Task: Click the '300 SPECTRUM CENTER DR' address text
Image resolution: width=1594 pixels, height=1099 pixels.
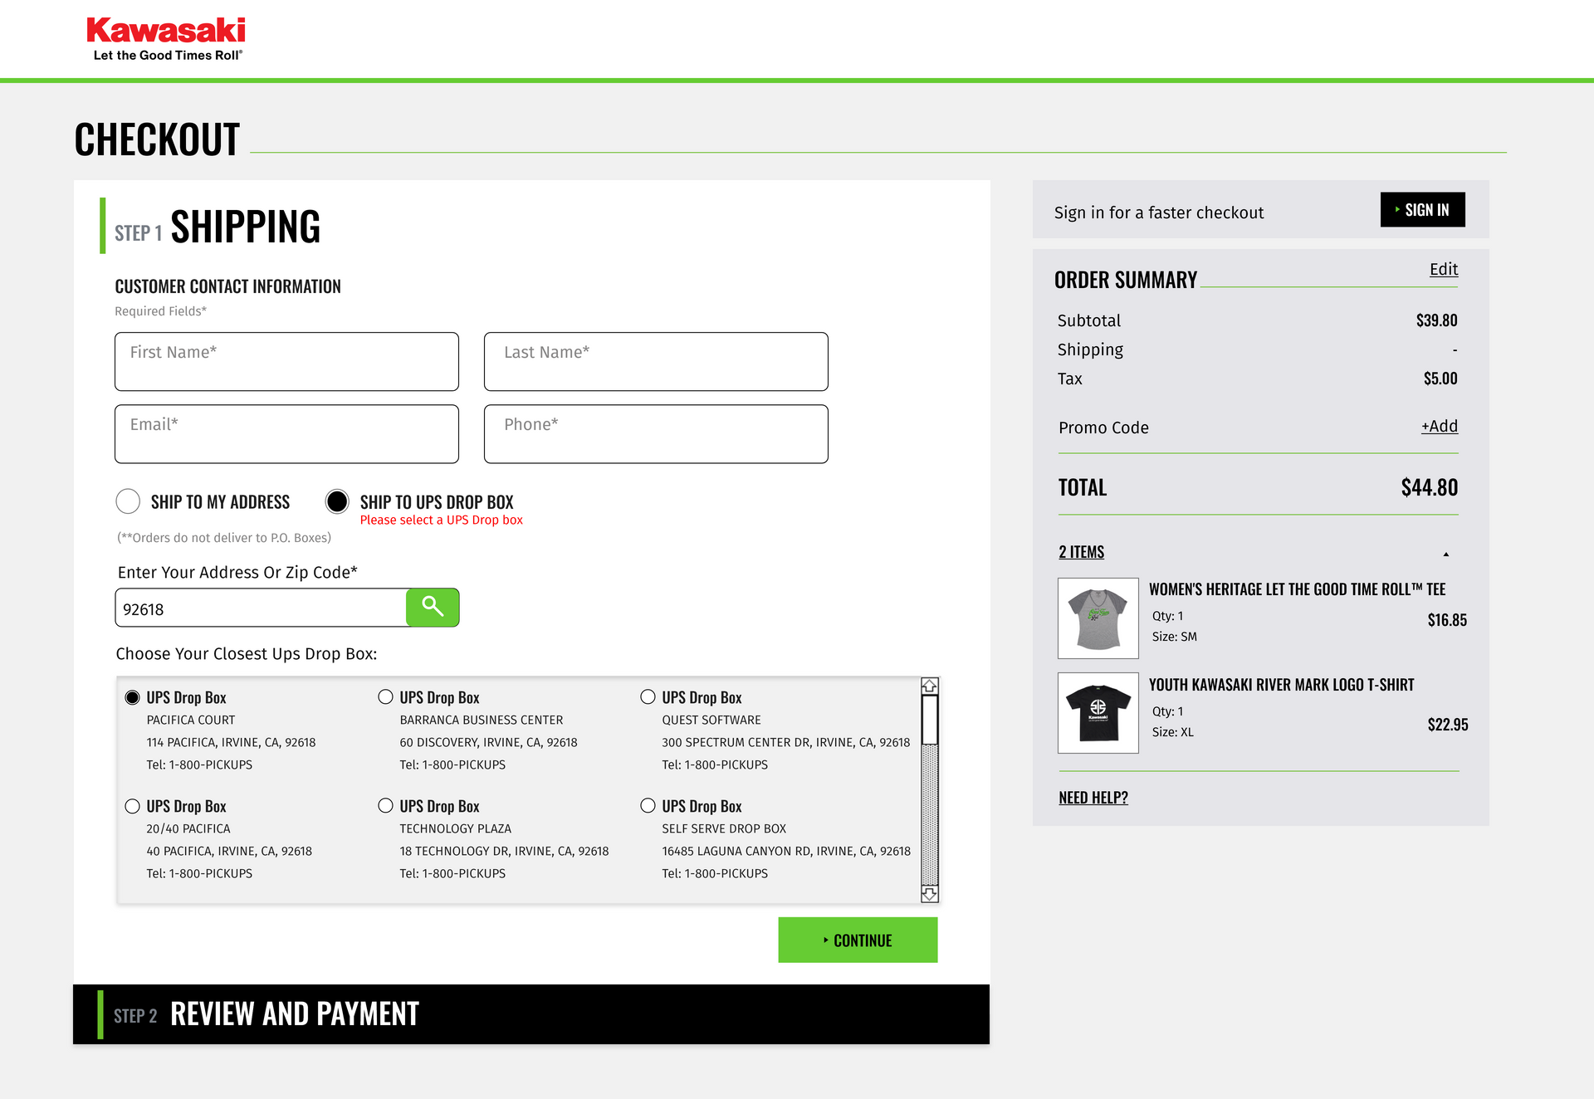Action: (x=786, y=743)
